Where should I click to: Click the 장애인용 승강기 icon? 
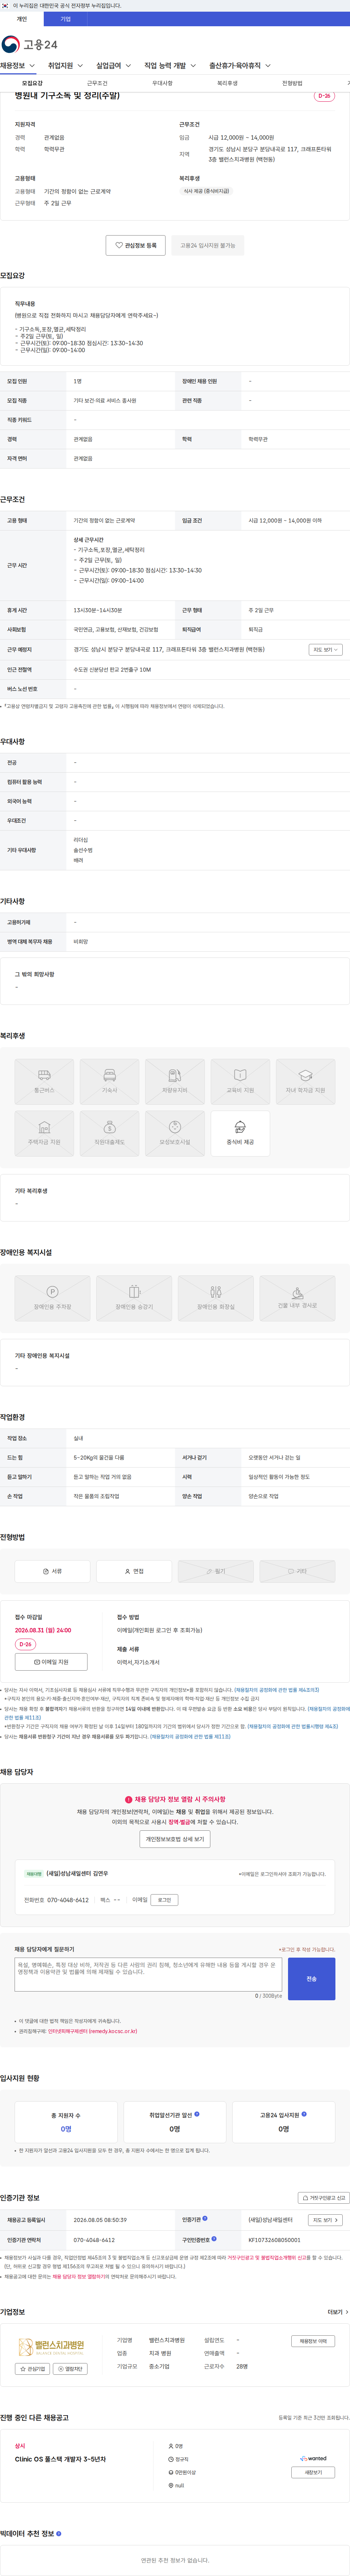point(134,1298)
